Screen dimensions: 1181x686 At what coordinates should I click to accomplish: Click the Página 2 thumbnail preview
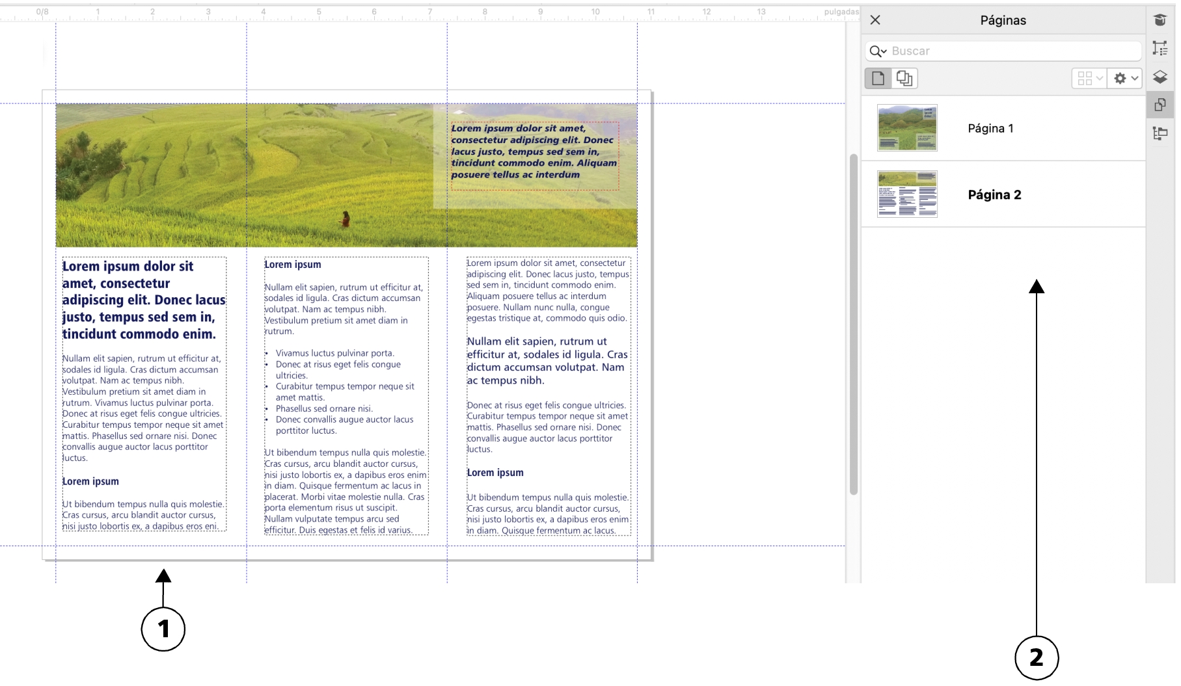click(x=907, y=194)
